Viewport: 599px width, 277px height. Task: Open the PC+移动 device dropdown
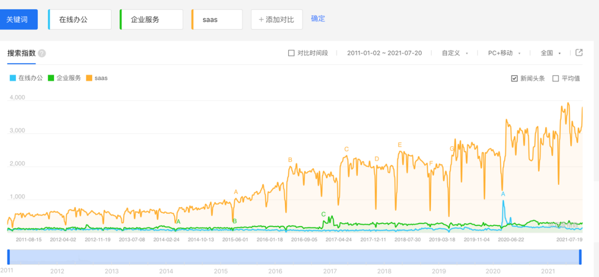(x=504, y=53)
